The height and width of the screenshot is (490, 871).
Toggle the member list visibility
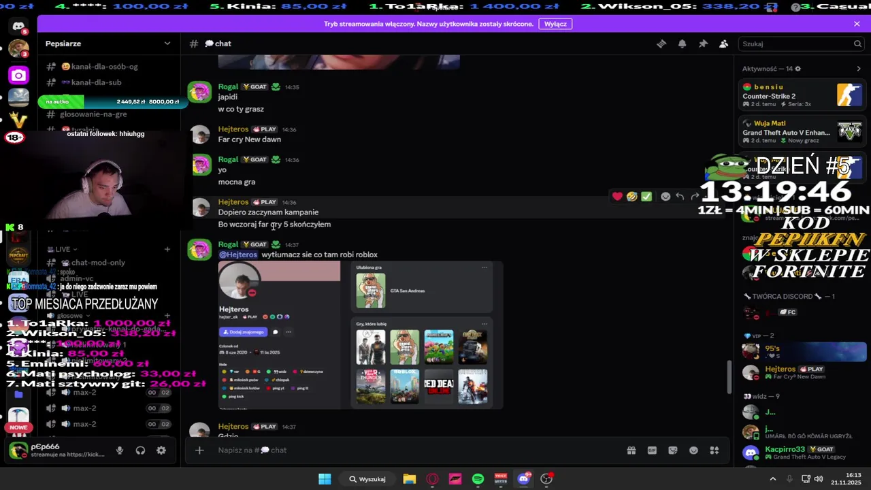point(724,44)
